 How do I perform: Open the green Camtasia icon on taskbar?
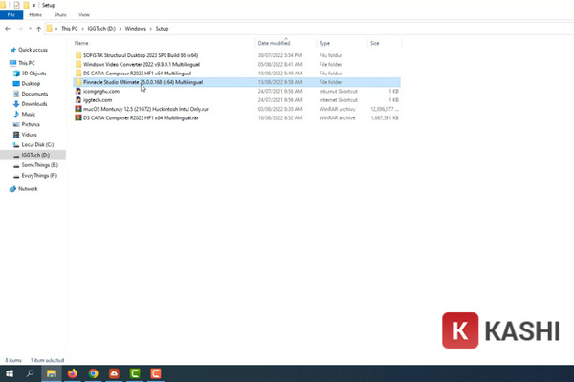tap(135, 373)
